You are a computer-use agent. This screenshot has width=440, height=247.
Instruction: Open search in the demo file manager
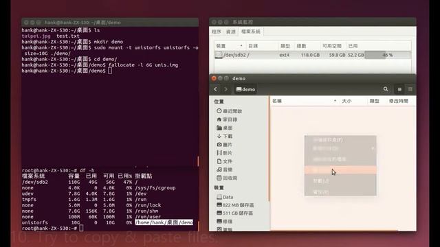coord(386,89)
